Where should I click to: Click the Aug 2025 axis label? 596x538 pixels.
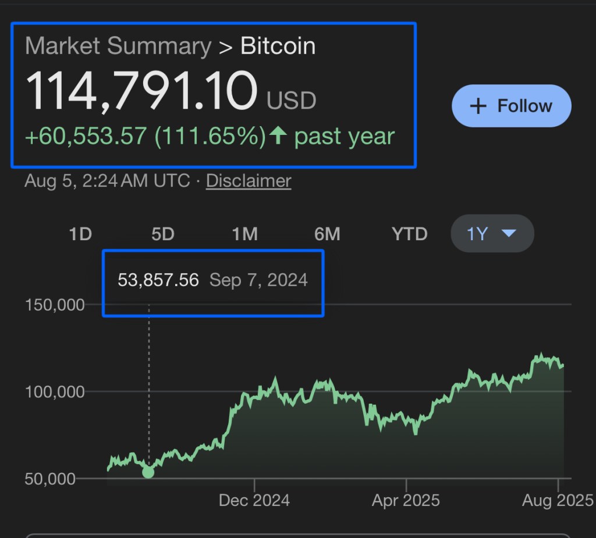tap(557, 500)
